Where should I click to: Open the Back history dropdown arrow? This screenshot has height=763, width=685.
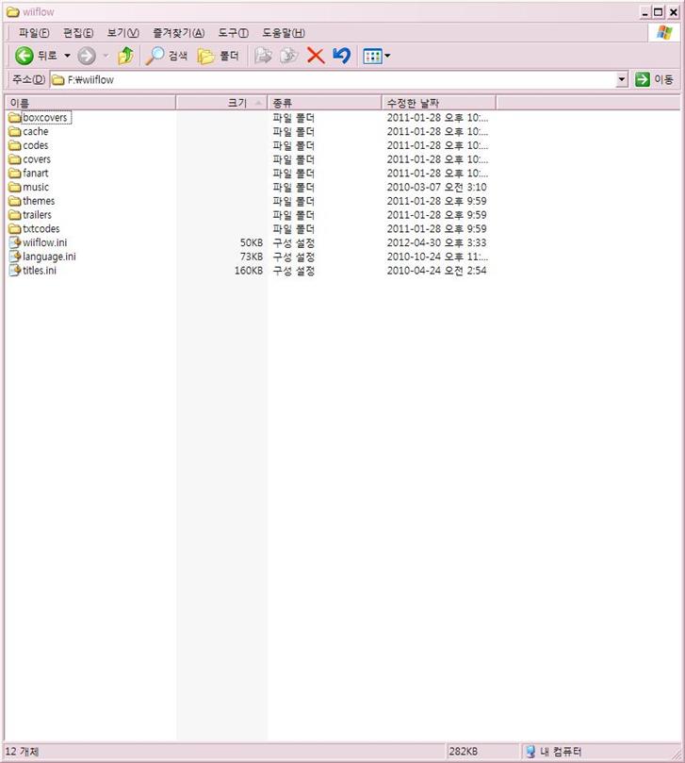tap(67, 56)
